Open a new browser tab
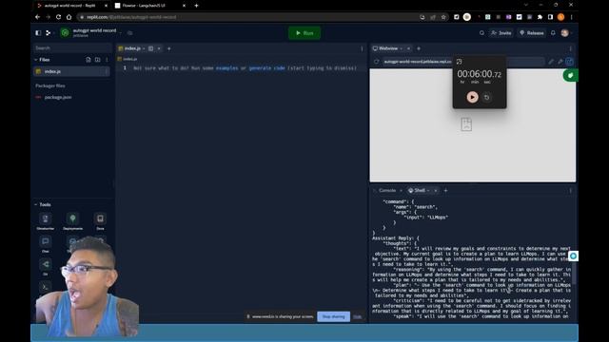 point(196,6)
